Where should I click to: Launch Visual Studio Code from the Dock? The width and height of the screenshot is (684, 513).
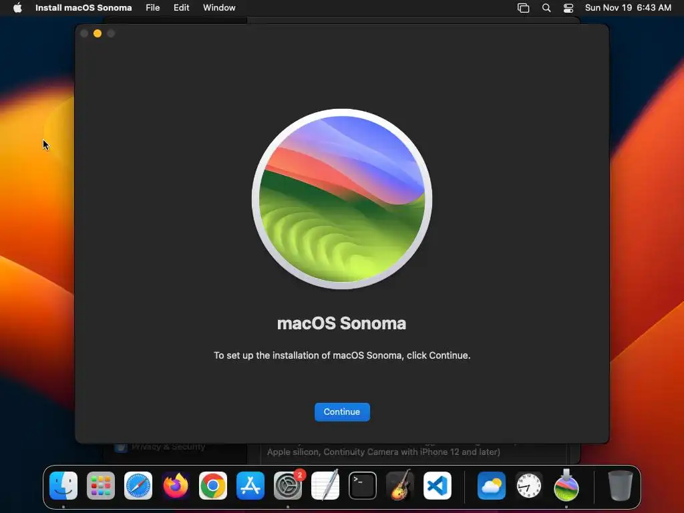tap(438, 486)
